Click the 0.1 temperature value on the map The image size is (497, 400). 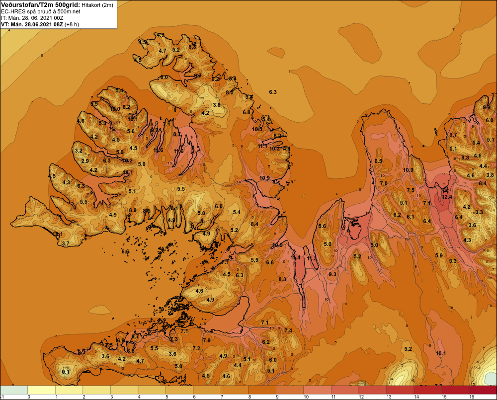click(x=65, y=372)
